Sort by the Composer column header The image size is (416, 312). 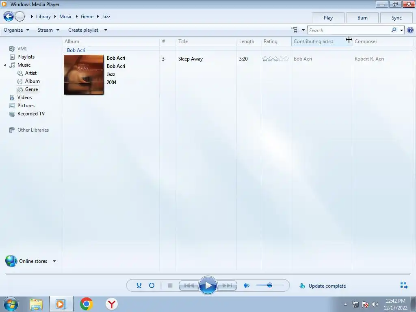383,41
